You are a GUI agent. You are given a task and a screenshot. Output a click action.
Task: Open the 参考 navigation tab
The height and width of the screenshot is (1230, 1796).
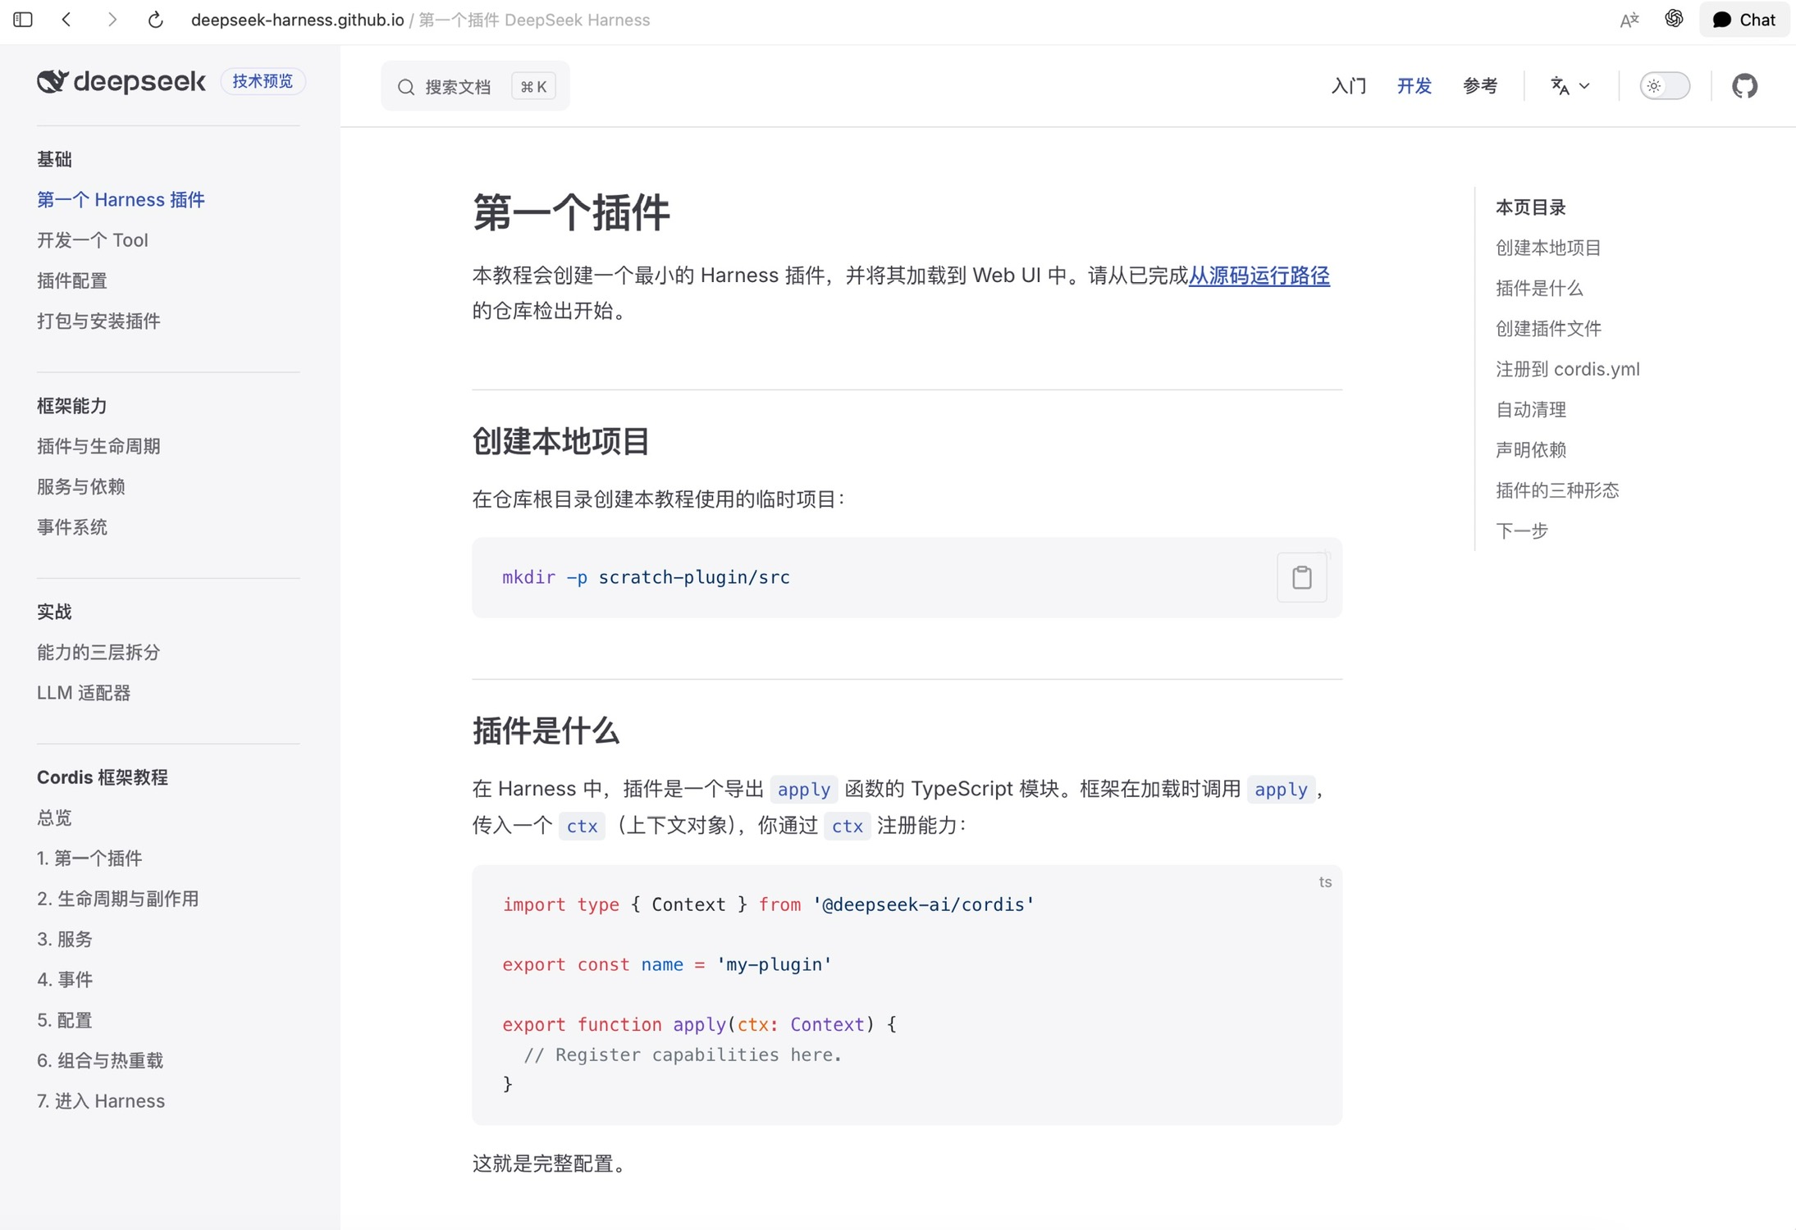click(1480, 86)
